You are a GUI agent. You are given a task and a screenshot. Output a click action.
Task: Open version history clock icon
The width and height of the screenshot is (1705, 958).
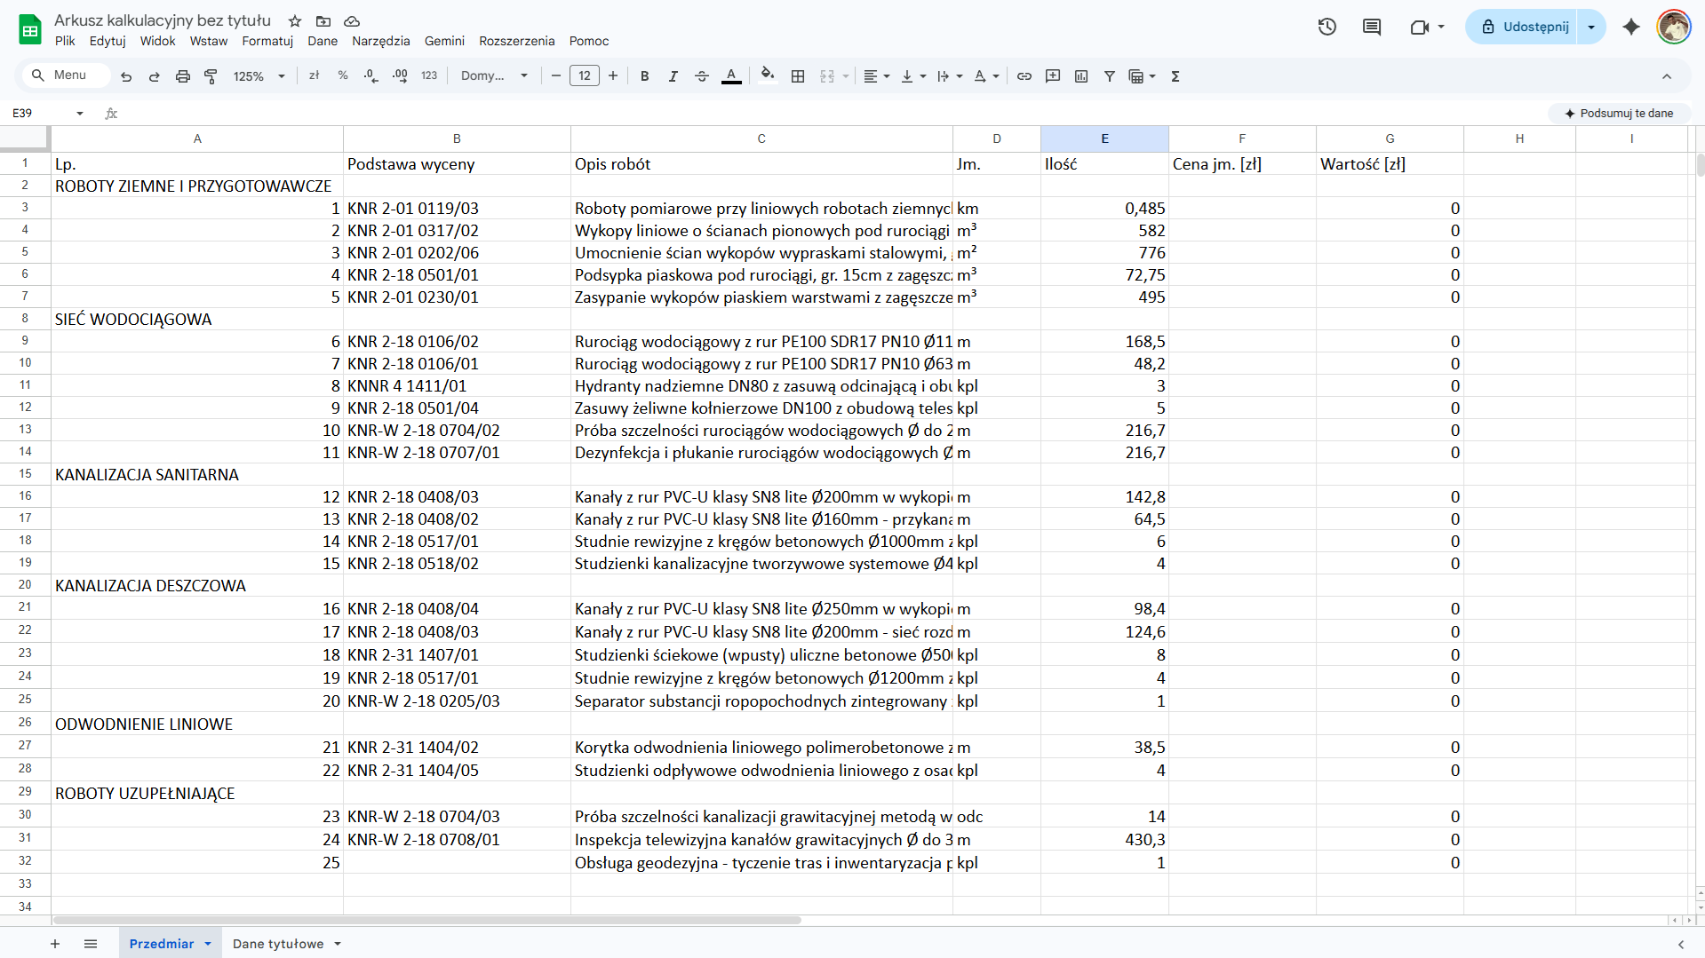pos(1327,27)
